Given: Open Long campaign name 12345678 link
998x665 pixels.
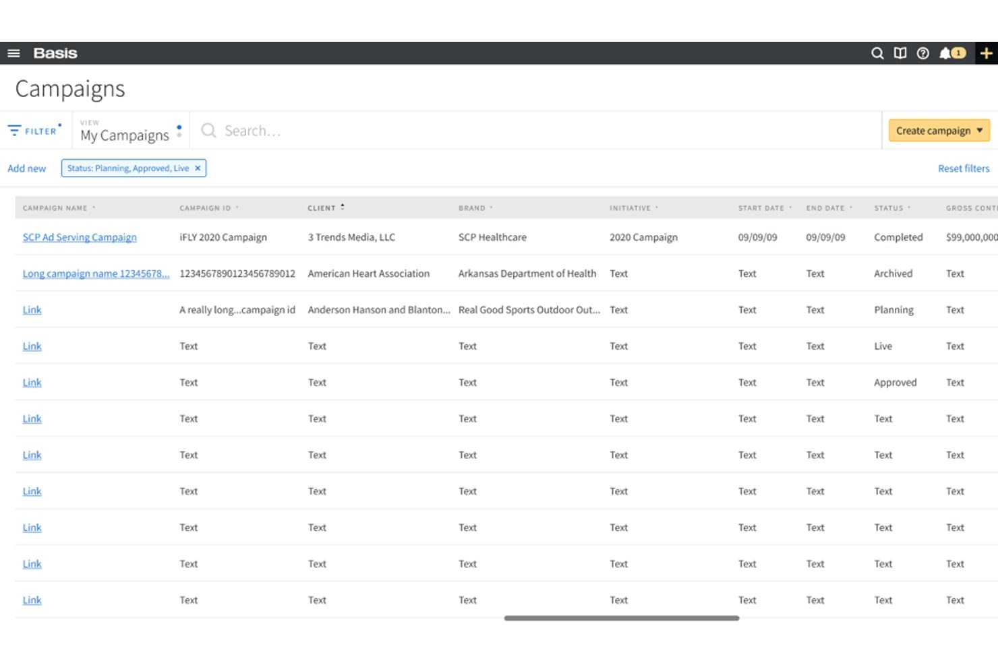Looking at the screenshot, I should tap(96, 274).
